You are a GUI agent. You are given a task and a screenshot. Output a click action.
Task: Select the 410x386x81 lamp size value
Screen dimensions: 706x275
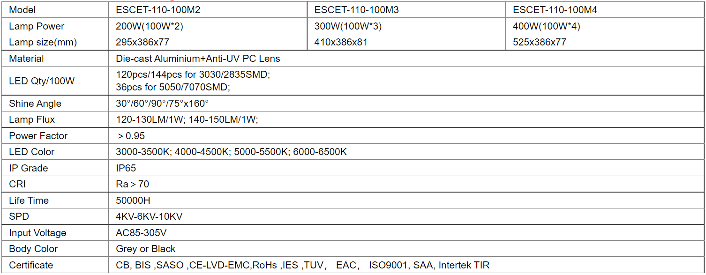341,42
